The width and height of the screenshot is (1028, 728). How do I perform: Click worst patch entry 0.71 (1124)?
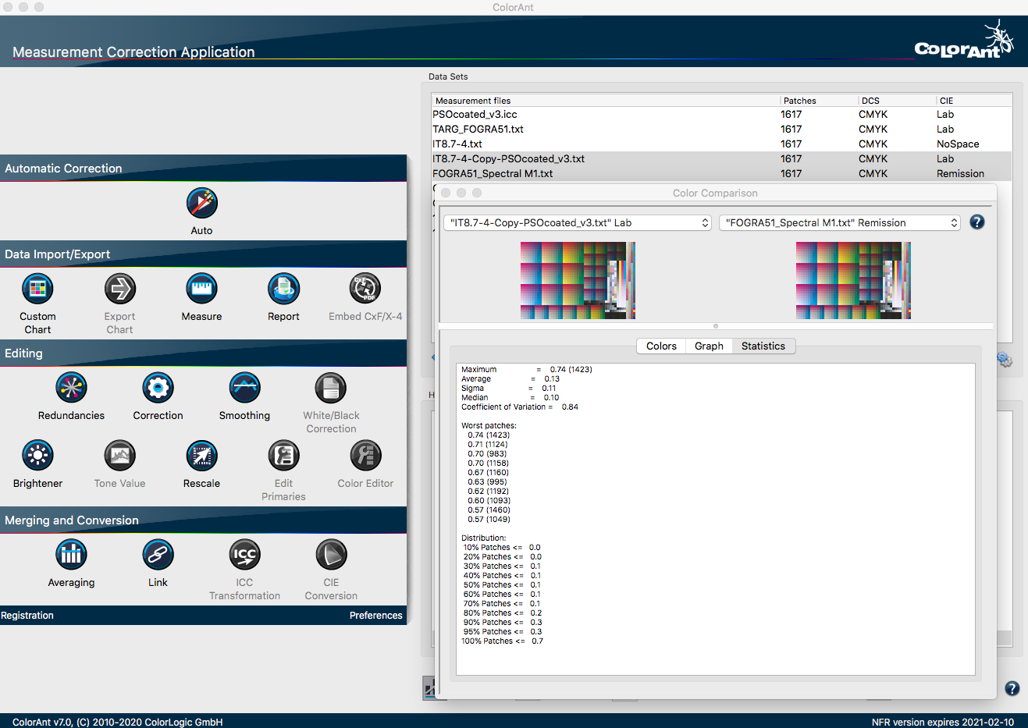pos(488,445)
